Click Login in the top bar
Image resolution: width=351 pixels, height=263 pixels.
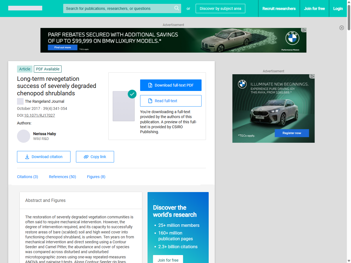[x=338, y=8]
